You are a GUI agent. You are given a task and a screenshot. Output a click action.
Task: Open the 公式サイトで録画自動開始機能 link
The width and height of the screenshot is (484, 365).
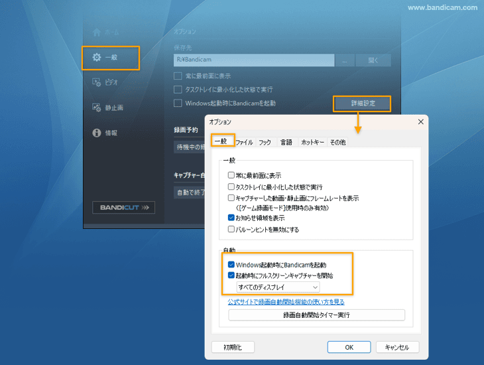tap(286, 302)
